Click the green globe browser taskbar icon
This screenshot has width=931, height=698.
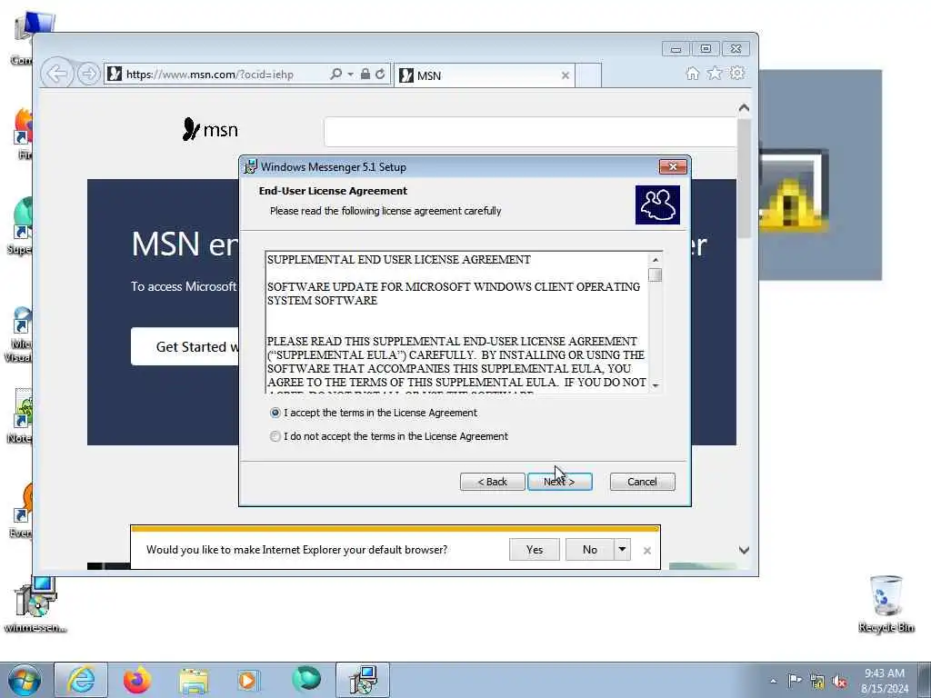pyautogui.click(x=306, y=680)
